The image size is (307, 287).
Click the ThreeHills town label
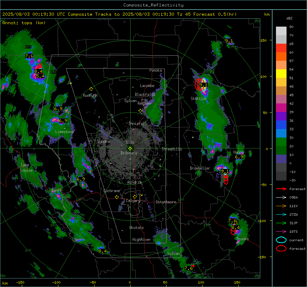point(172,149)
